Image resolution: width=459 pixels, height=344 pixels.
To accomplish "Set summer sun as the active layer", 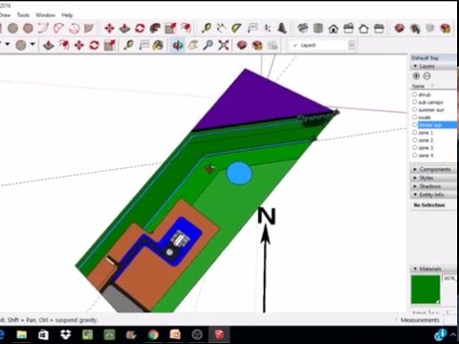I will (x=414, y=110).
